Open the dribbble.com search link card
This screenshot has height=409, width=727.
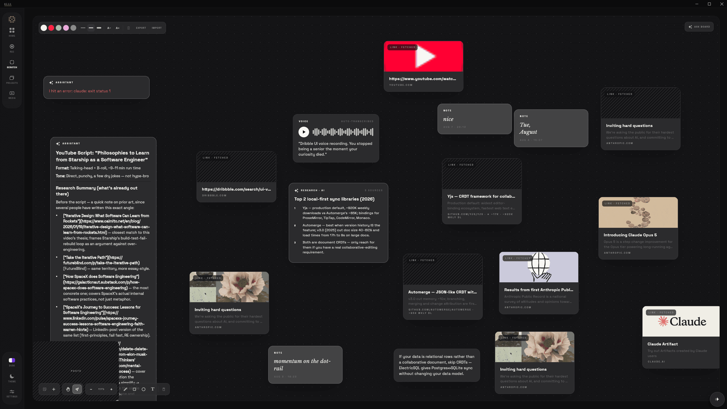[236, 177]
